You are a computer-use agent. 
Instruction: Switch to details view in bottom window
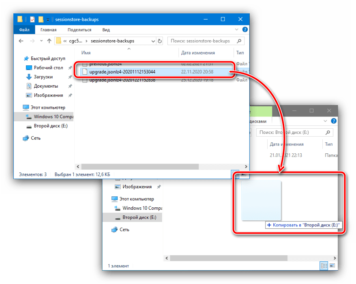pos(324,266)
